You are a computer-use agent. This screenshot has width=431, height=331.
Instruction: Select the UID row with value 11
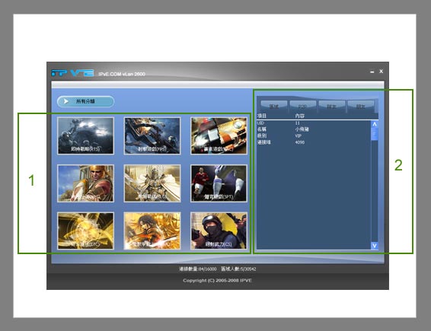[x=314, y=123]
